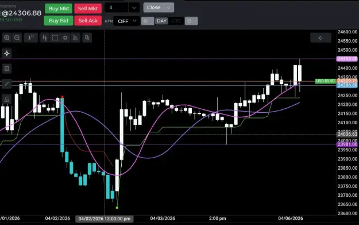Click the 23981.00 price level marker
The width and height of the screenshot is (359, 225).
[x=347, y=144]
